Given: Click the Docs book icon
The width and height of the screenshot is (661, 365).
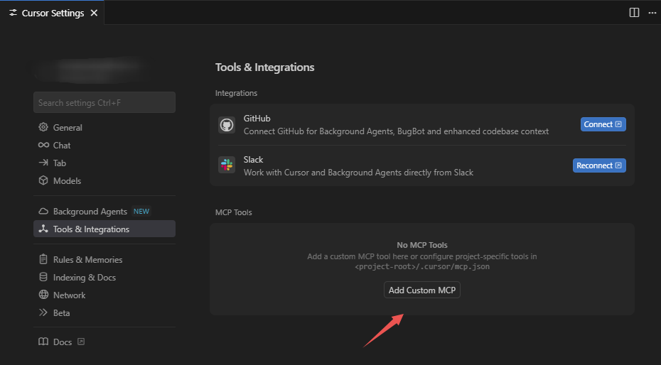Looking at the screenshot, I should [x=43, y=342].
